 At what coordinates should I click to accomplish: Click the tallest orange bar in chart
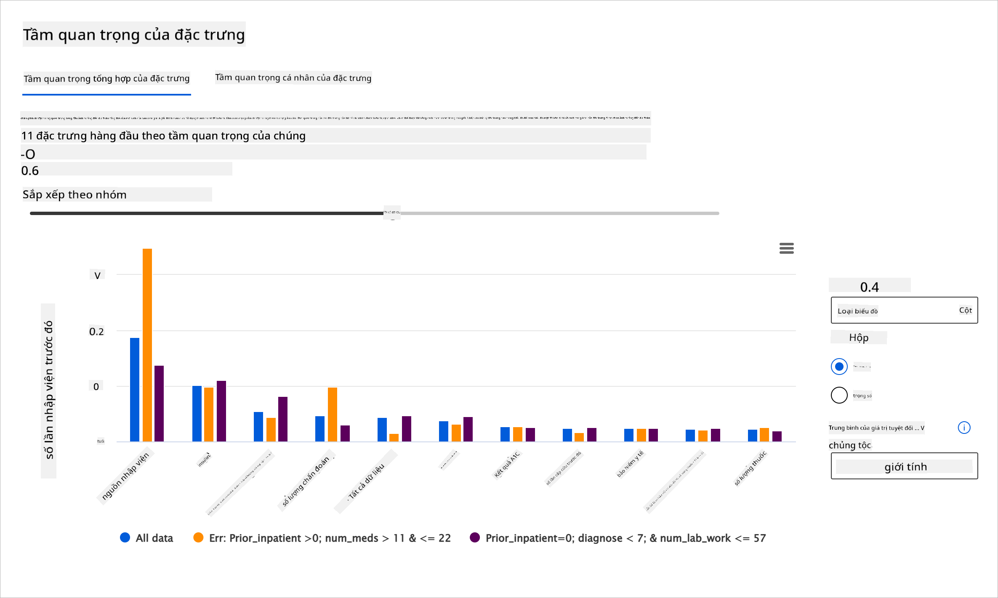point(147,344)
